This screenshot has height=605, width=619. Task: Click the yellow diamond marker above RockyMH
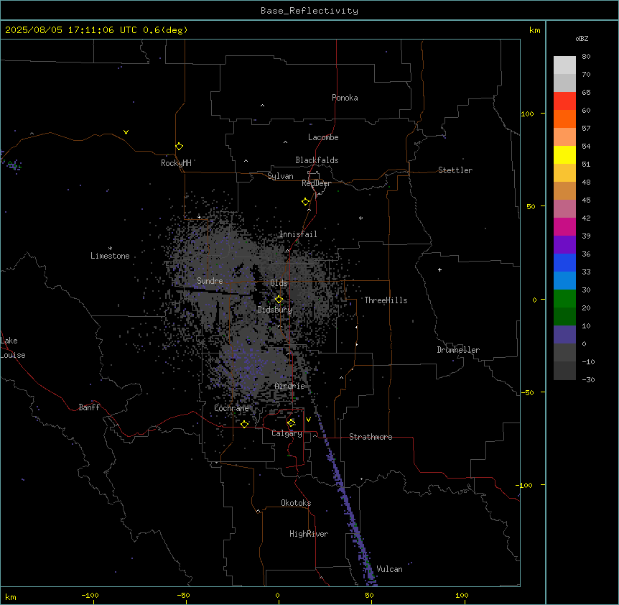[179, 147]
